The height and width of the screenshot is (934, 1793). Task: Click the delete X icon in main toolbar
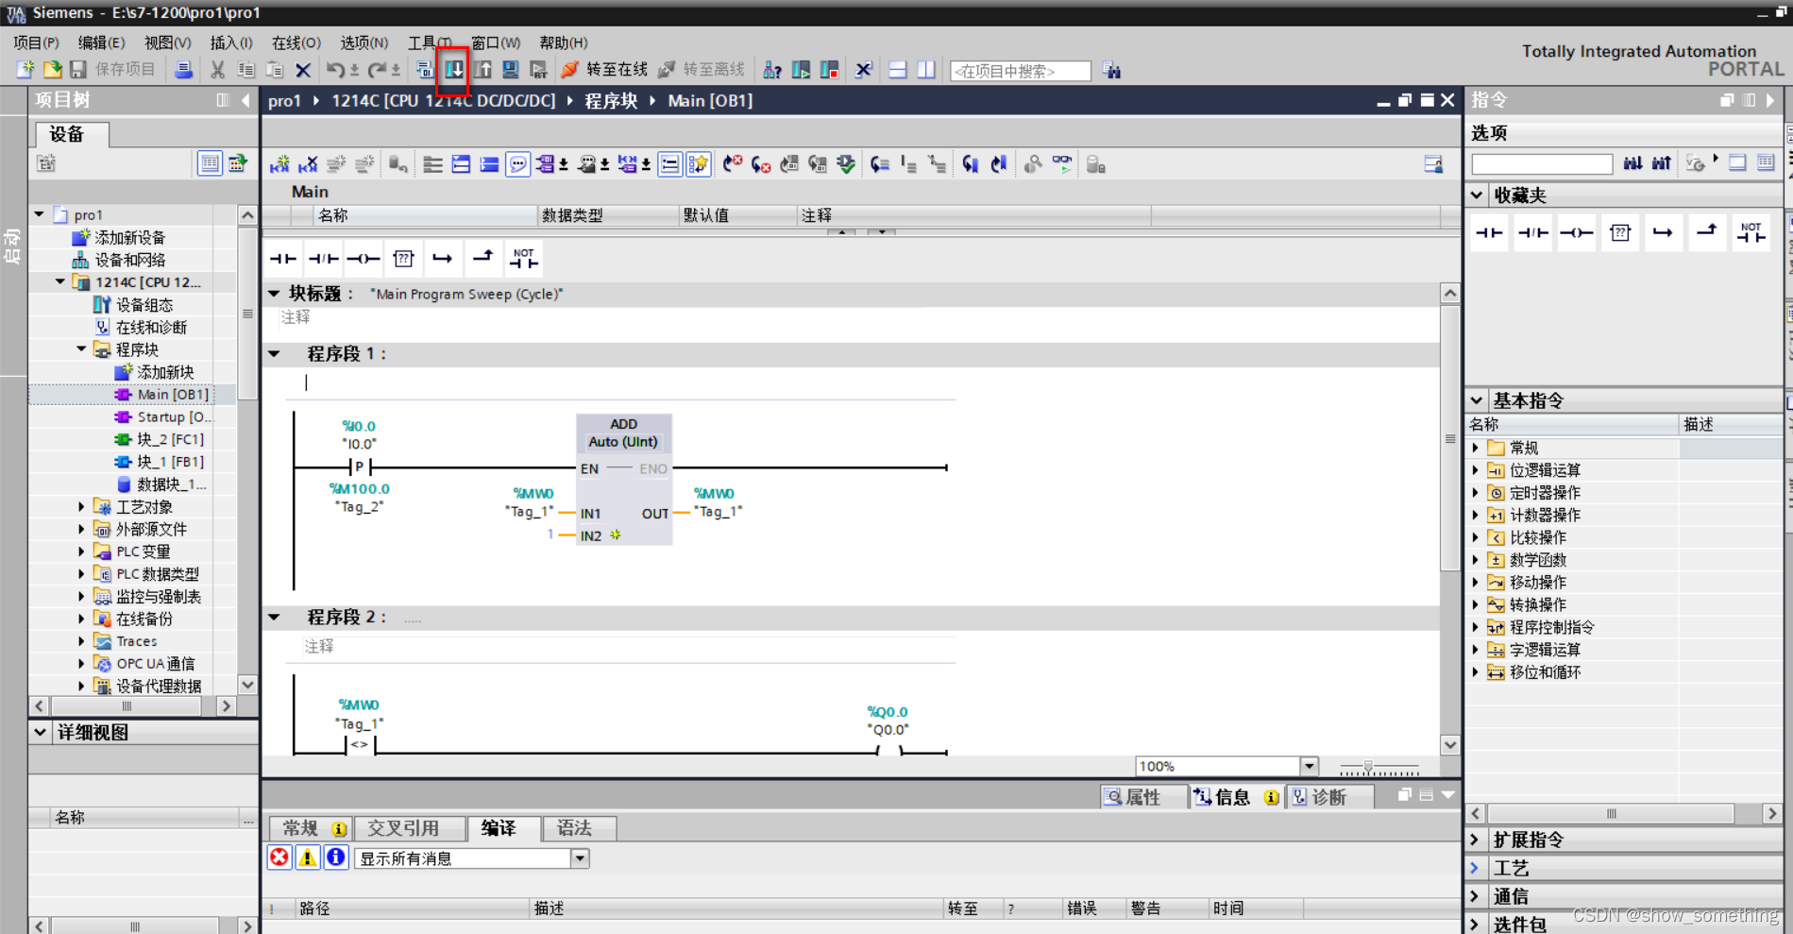click(303, 70)
